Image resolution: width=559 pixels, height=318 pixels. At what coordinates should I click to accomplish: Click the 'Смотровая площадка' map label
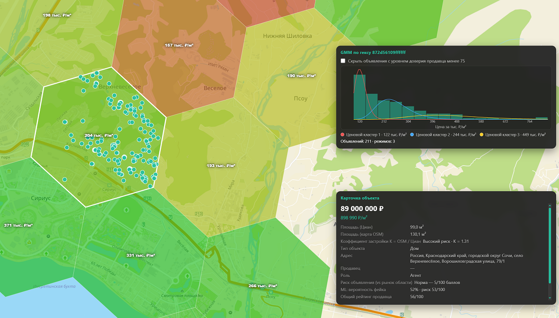pos(182,295)
